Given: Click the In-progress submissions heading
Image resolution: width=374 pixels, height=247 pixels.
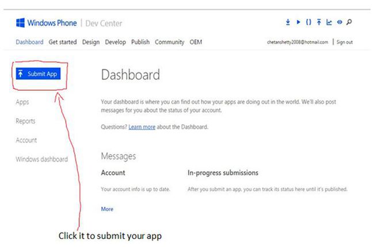Looking at the screenshot, I should click(x=223, y=173).
